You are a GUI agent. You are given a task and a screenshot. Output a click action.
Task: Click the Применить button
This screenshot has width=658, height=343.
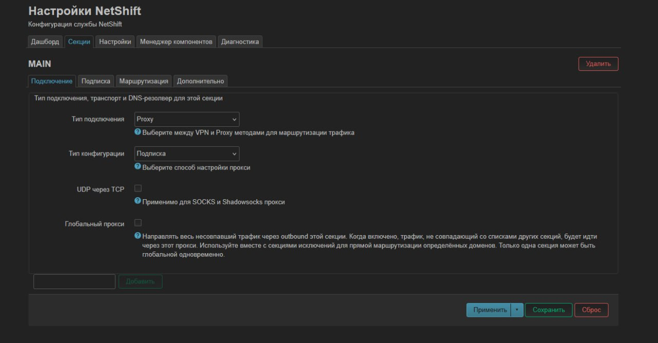point(489,310)
